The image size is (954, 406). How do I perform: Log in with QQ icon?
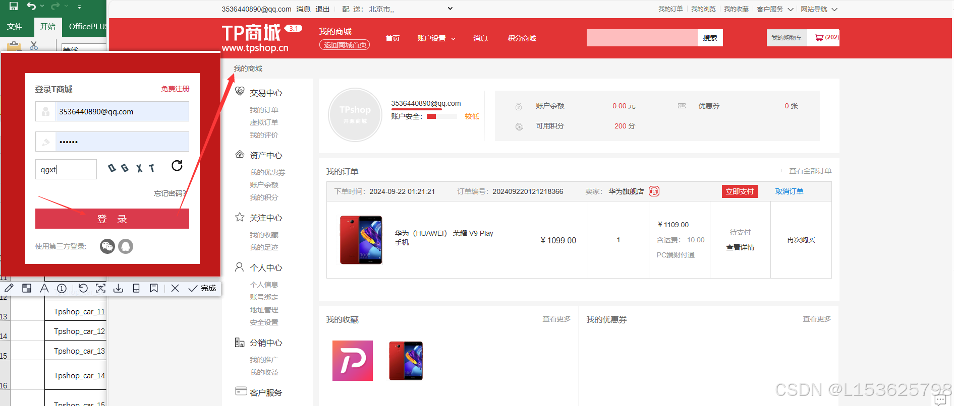(x=126, y=246)
